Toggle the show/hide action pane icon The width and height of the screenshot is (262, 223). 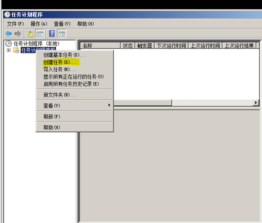(x=61, y=34)
